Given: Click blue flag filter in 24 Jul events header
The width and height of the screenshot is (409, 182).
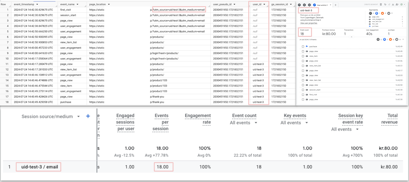Looking at the screenshot, I should click(384, 40).
